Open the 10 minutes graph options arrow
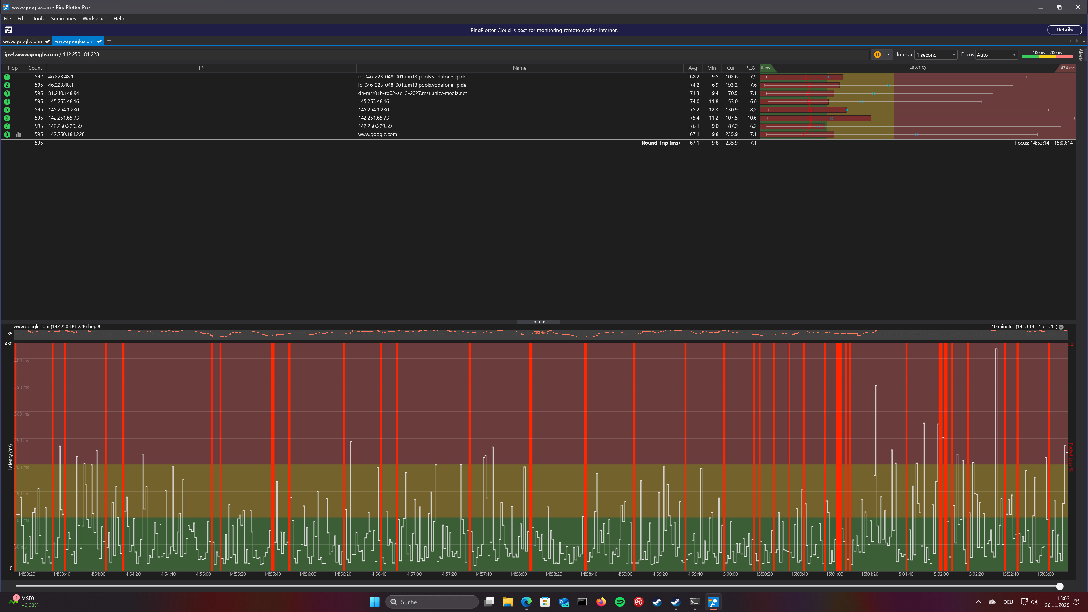 coord(1061,327)
